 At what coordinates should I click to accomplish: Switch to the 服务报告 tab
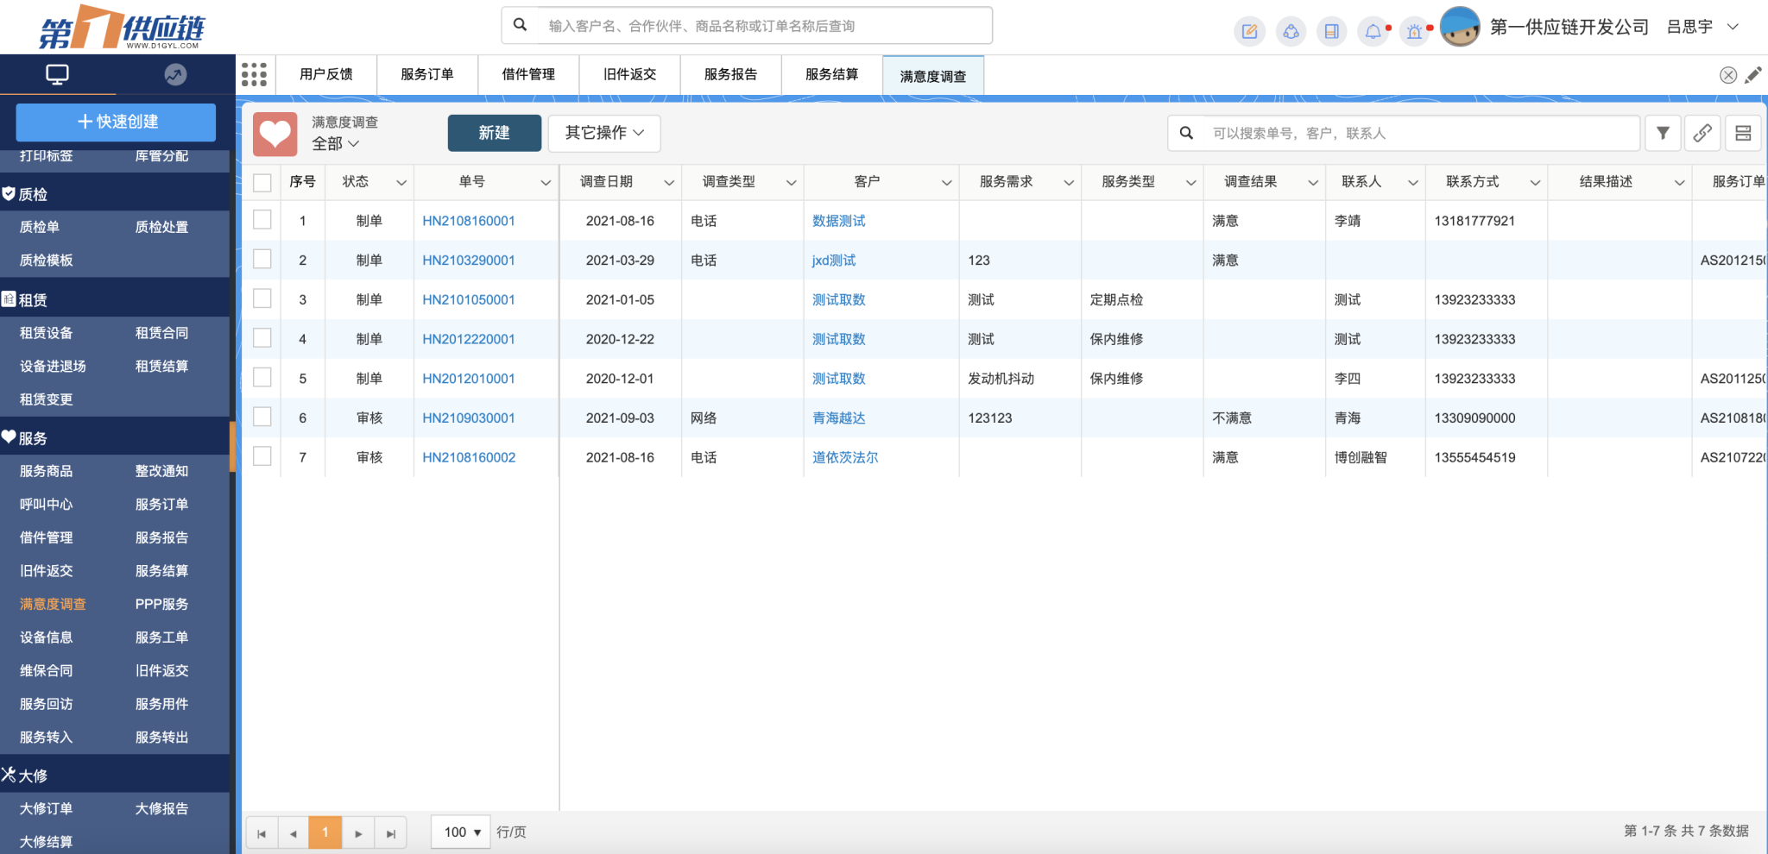click(x=731, y=74)
